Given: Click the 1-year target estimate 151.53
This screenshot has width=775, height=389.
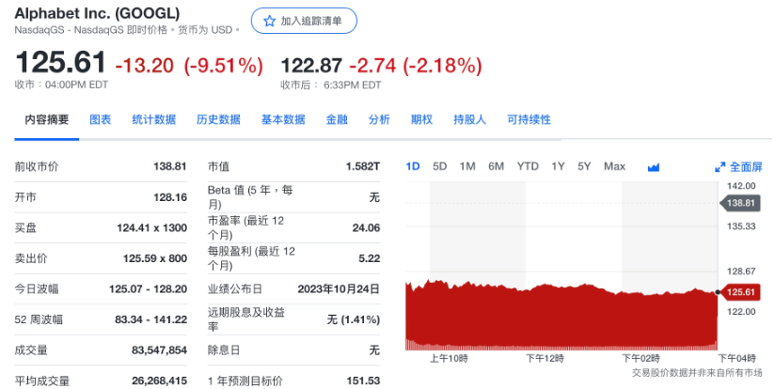Looking at the screenshot, I should [363, 381].
